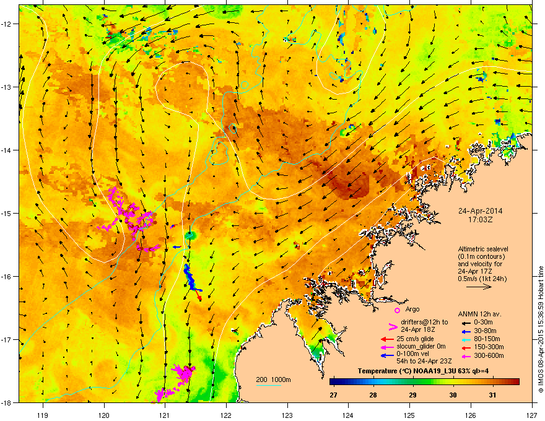This screenshot has width=545, height=421.
Task: Click the drifters@12h to legend text
Action: (x=424, y=322)
